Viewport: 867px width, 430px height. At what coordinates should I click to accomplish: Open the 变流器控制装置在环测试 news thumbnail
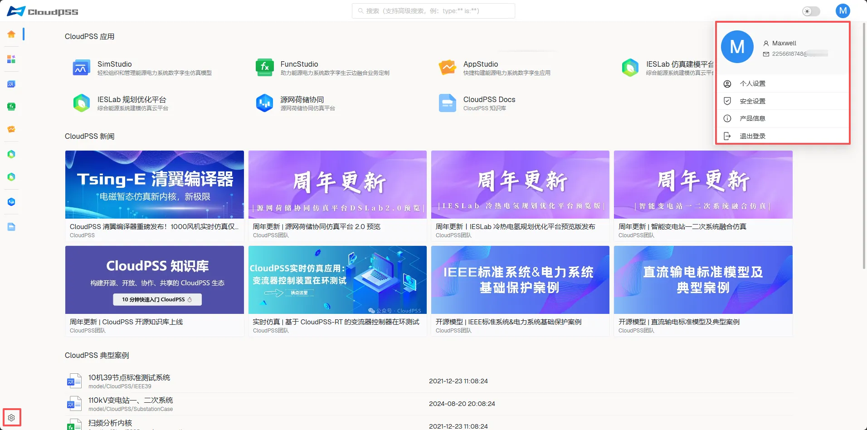click(337, 280)
